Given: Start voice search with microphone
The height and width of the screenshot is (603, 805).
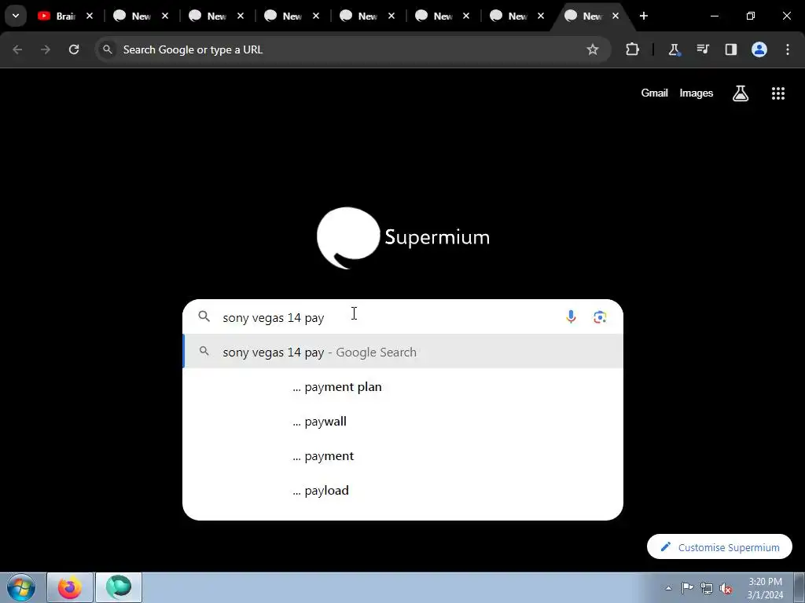Looking at the screenshot, I should 571,317.
